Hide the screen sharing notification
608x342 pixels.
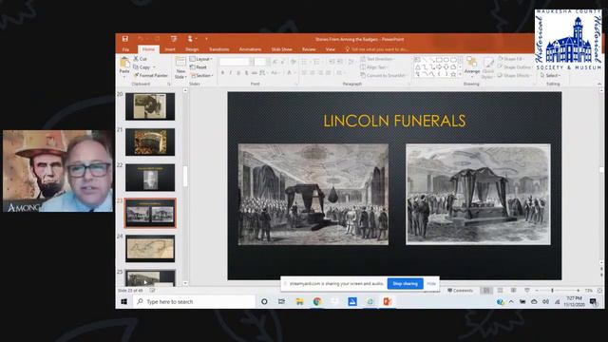(431, 284)
